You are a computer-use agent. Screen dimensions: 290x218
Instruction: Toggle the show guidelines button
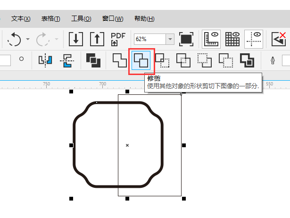(x=254, y=39)
